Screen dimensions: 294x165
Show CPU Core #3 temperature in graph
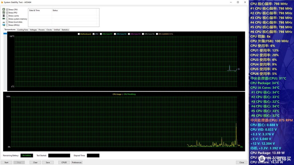coord(129,34)
